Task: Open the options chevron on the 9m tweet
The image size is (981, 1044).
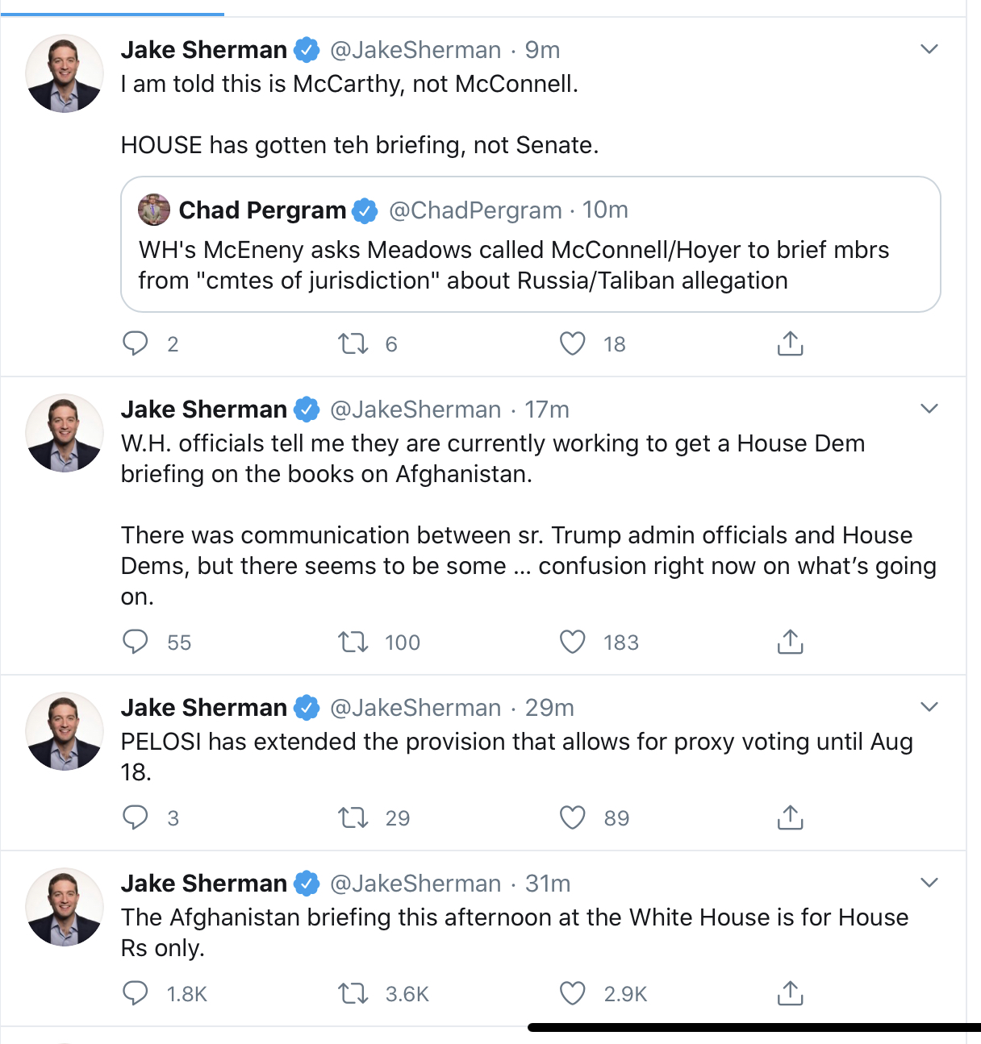Action: click(x=929, y=49)
